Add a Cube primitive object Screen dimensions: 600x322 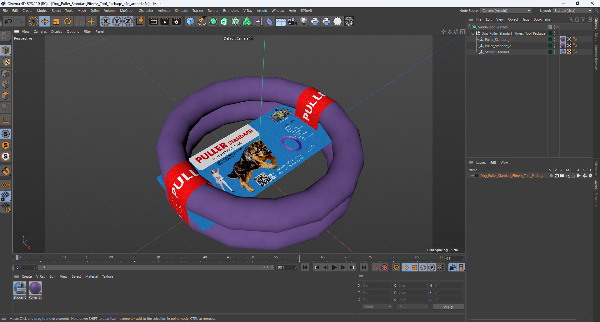[190, 21]
